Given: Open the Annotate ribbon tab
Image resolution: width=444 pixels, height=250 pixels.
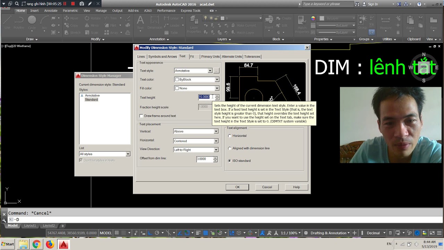Looking at the screenshot, I should tap(51, 11).
